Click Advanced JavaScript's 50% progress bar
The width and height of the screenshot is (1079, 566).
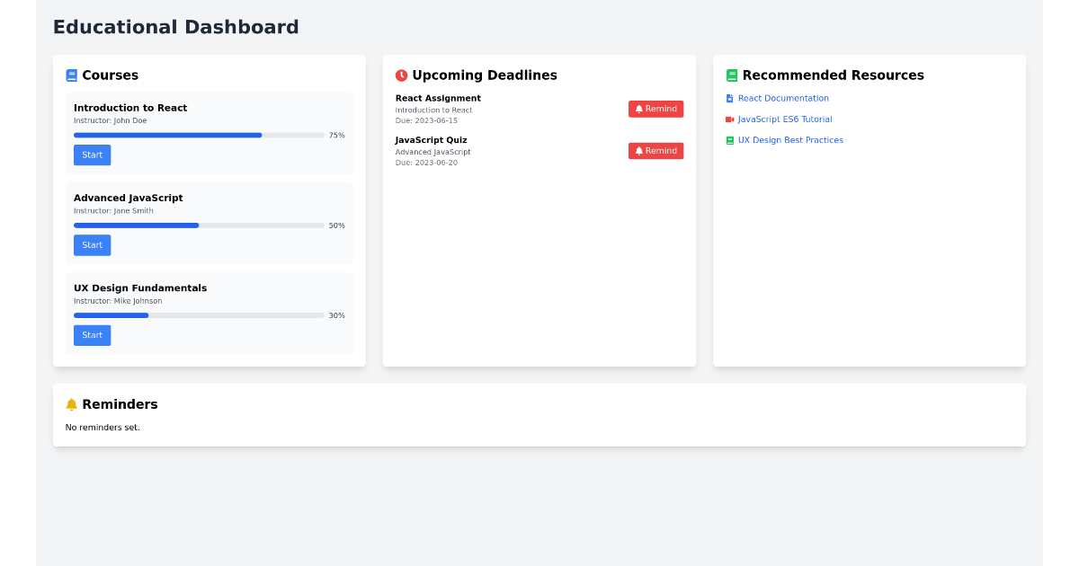point(198,225)
